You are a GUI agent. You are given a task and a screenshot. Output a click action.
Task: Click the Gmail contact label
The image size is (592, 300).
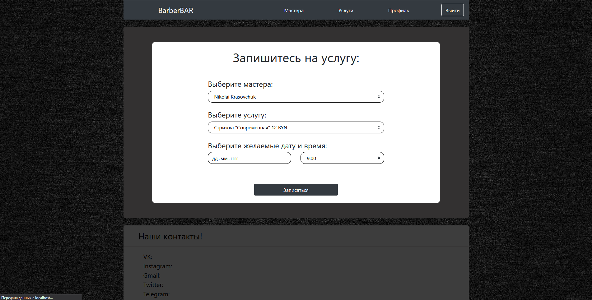pyautogui.click(x=151, y=275)
